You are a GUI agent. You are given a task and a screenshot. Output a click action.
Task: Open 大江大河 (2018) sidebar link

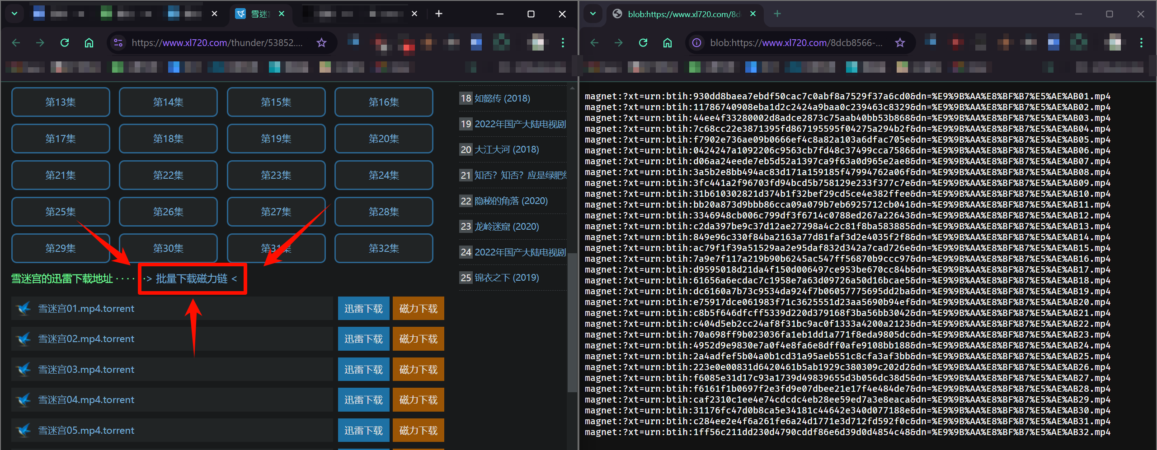tap(506, 149)
